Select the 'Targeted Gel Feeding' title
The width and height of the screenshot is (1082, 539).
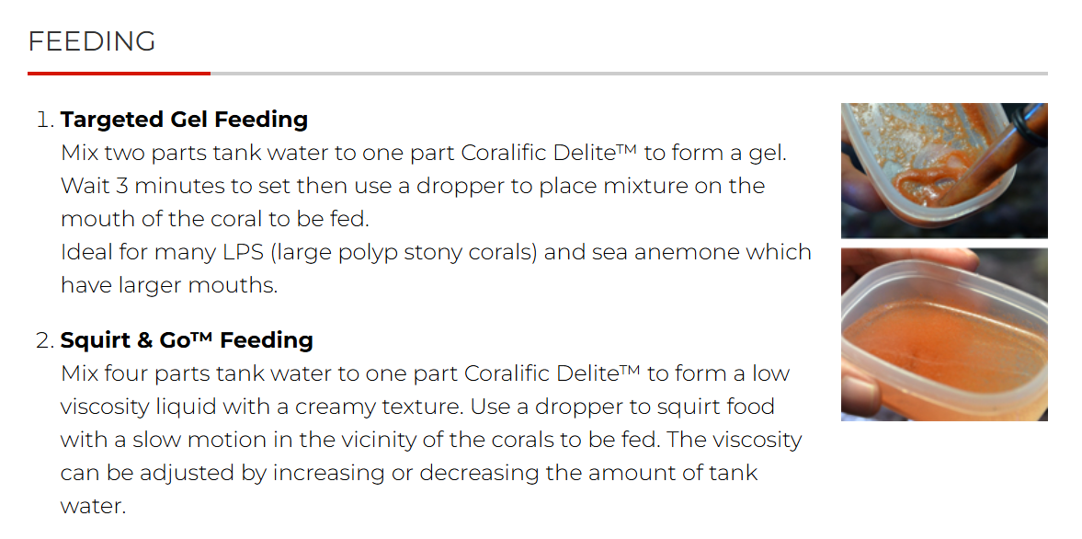click(184, 120)
